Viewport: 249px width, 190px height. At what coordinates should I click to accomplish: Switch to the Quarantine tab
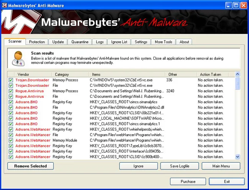(80, 42)
